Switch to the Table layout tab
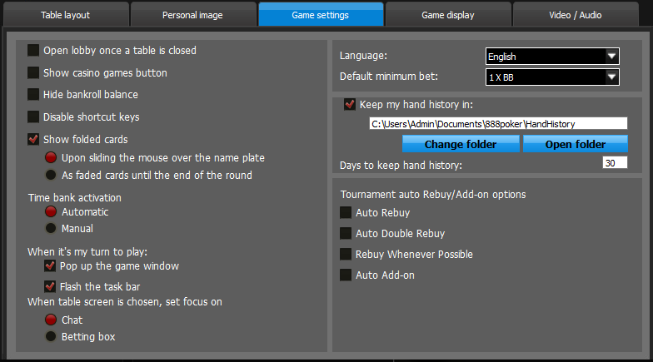 (65, 15)
